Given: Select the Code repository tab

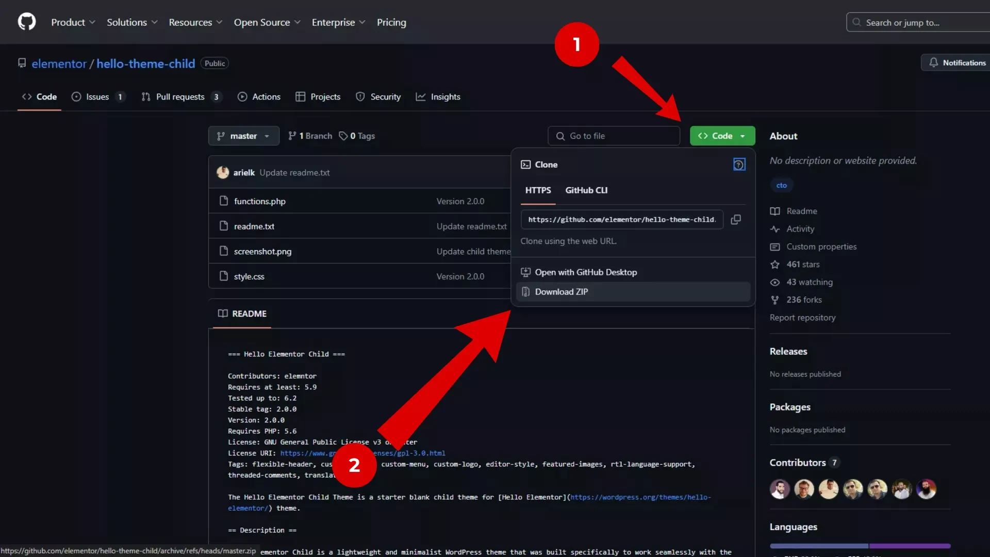Looking at the screenshot, I should tap(39, 96).
